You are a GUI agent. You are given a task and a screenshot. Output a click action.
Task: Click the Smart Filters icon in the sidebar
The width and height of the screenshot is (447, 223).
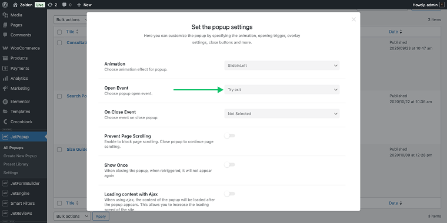[5, 204]
